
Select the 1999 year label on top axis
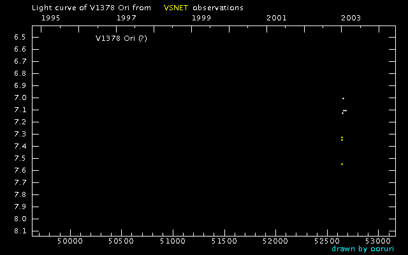click(201, 17)
